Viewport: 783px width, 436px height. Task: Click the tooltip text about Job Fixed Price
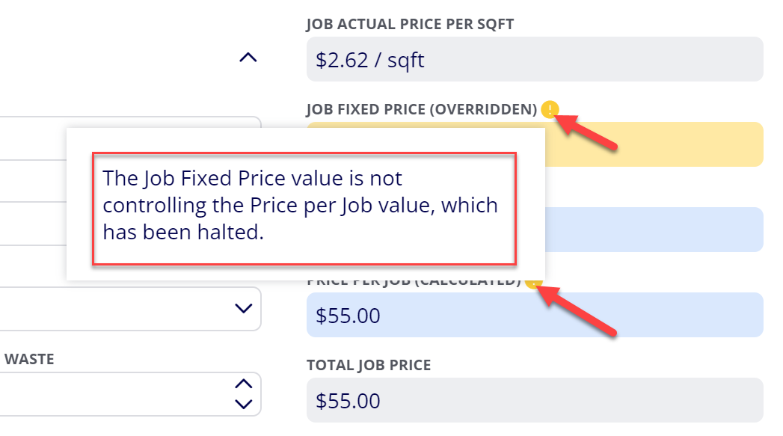[x=300, y=205]
